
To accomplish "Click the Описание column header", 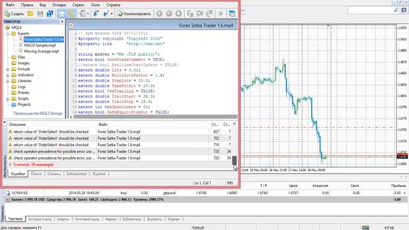I will [x=17, y=125].
